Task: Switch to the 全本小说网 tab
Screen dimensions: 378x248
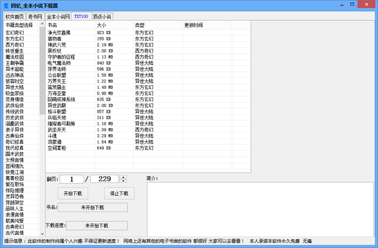Action: [58, 16]
